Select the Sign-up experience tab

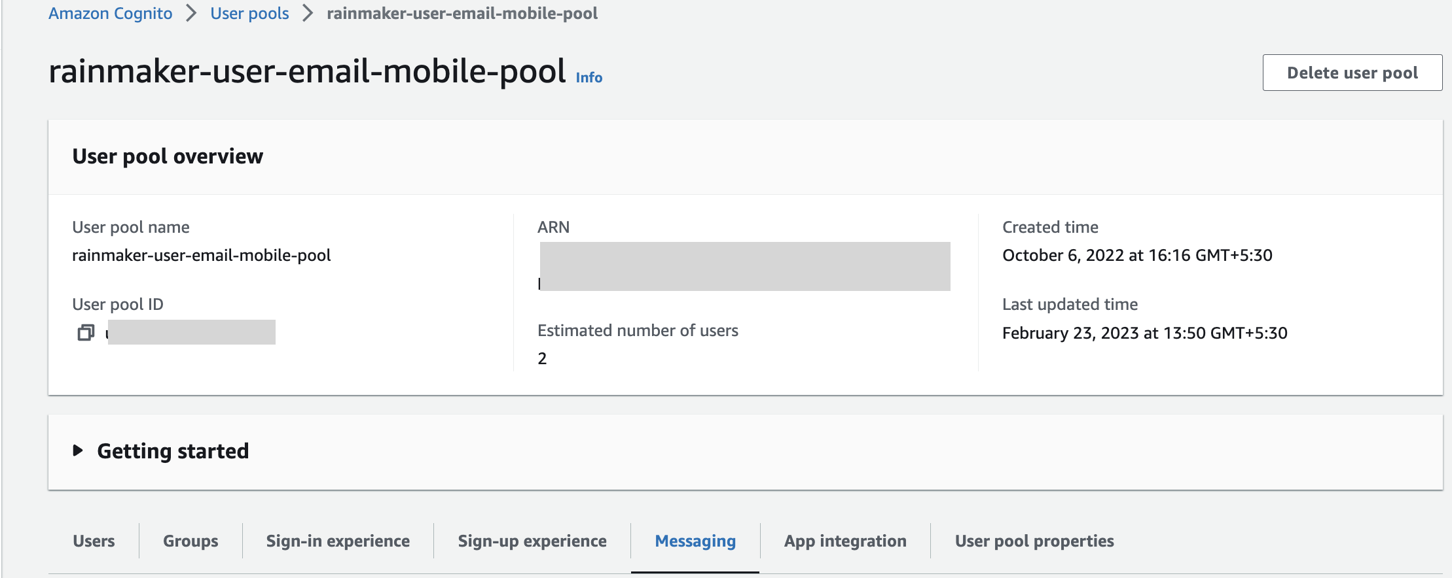[x=532, y=541]
